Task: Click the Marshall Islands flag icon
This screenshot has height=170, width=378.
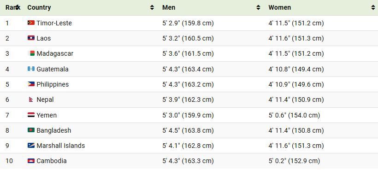Action: click(31, 146)
